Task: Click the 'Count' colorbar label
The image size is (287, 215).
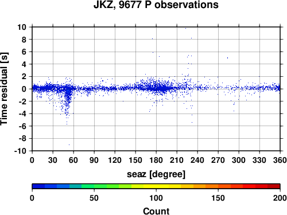Action: click(x=156, y=211)
